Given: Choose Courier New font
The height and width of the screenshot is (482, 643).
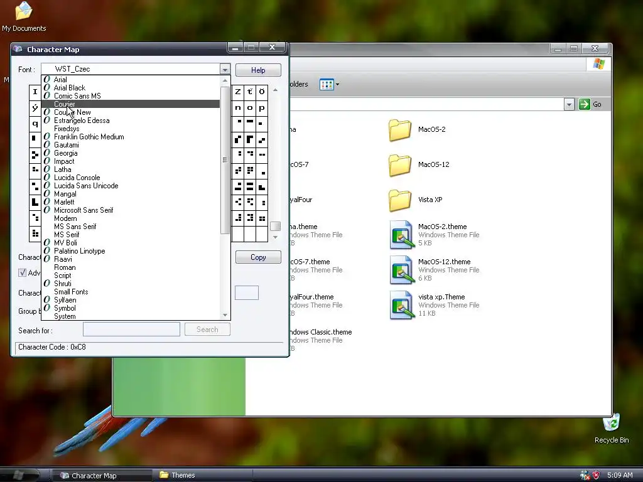Looking at the screenshot, I should [x=131, y=112].
